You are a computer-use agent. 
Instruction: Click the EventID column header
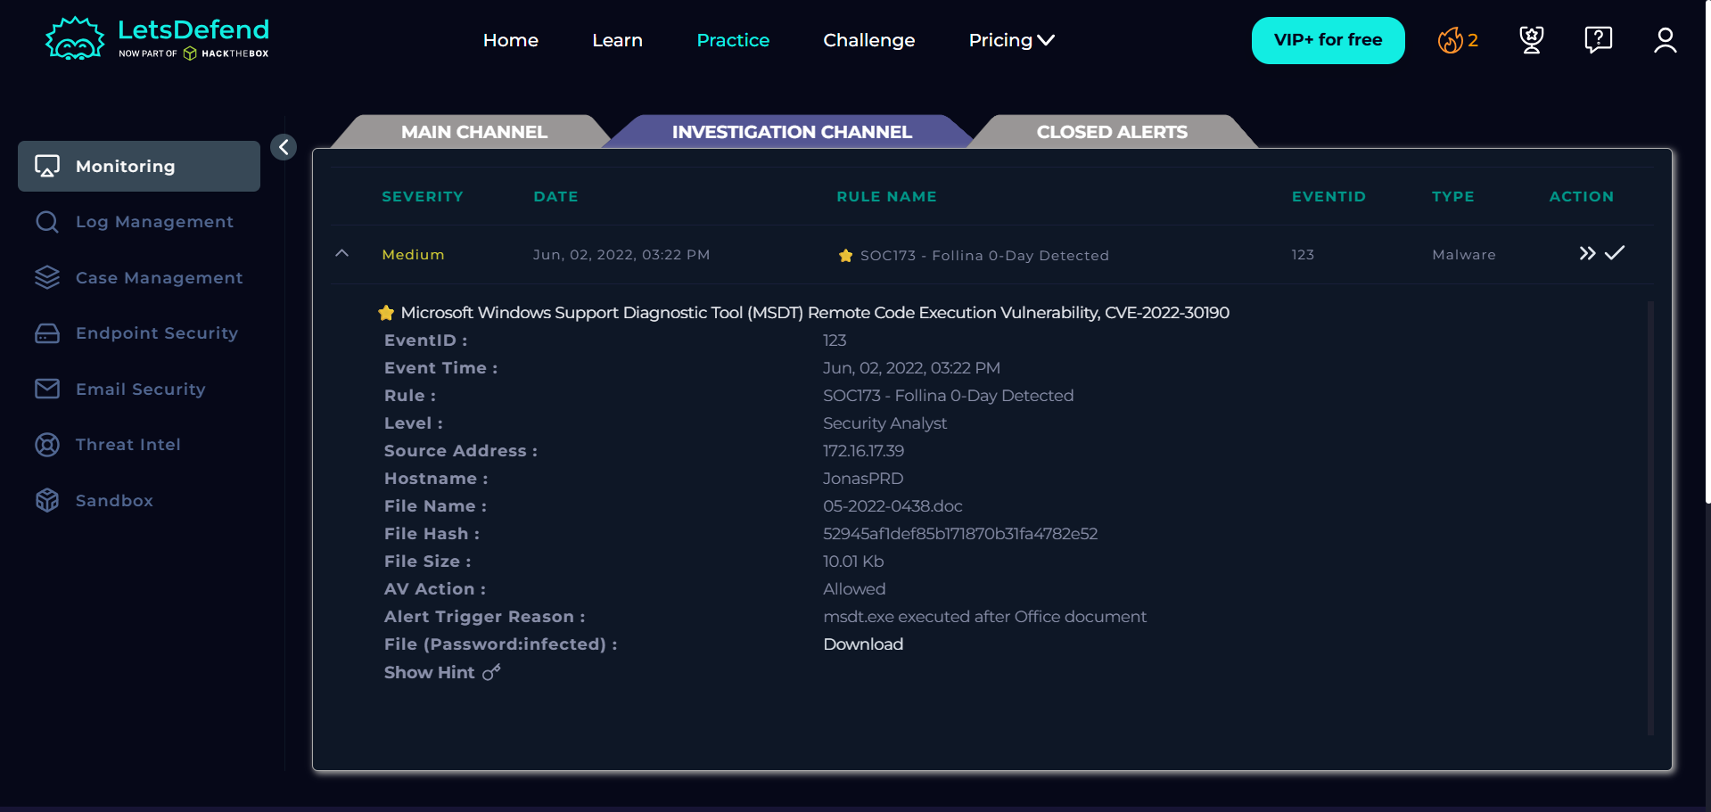click(1328, 197)
